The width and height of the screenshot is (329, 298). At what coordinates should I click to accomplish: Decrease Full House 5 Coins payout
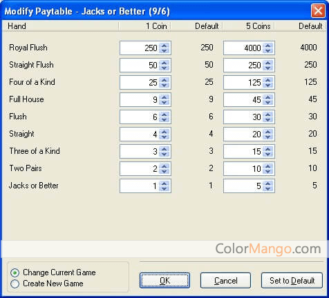(x=267, y=103)
